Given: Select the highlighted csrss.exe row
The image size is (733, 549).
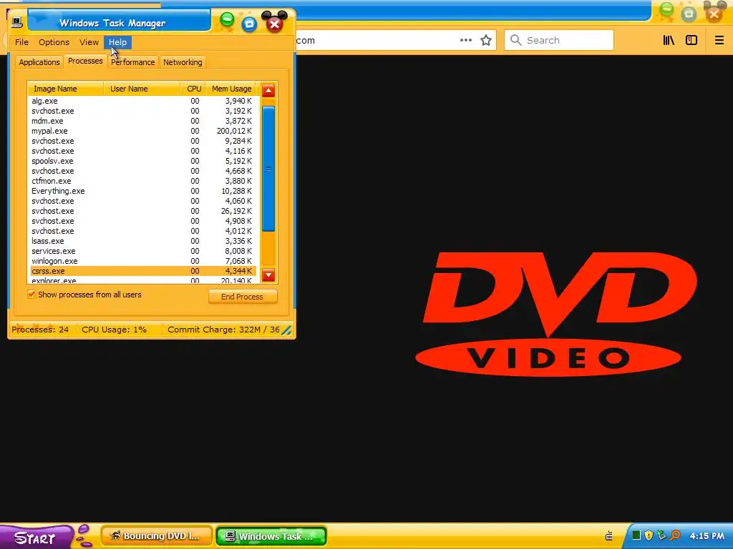Looking at the screenshot, I should (142, 271).
